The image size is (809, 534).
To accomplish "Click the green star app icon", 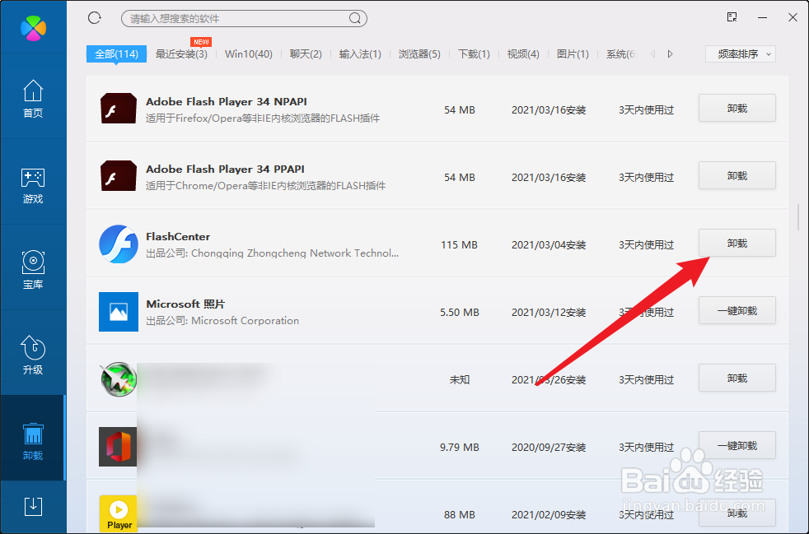I will (118, 379).
